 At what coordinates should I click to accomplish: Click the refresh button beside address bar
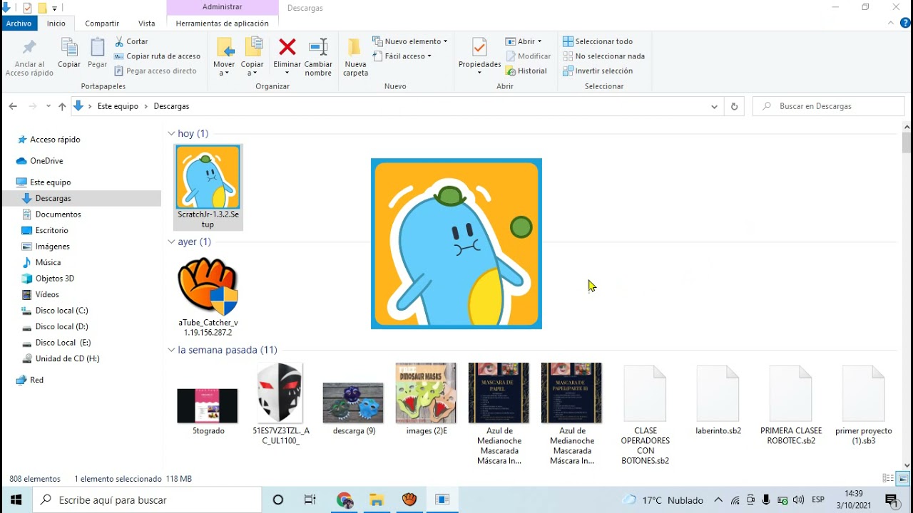[734, 106]
